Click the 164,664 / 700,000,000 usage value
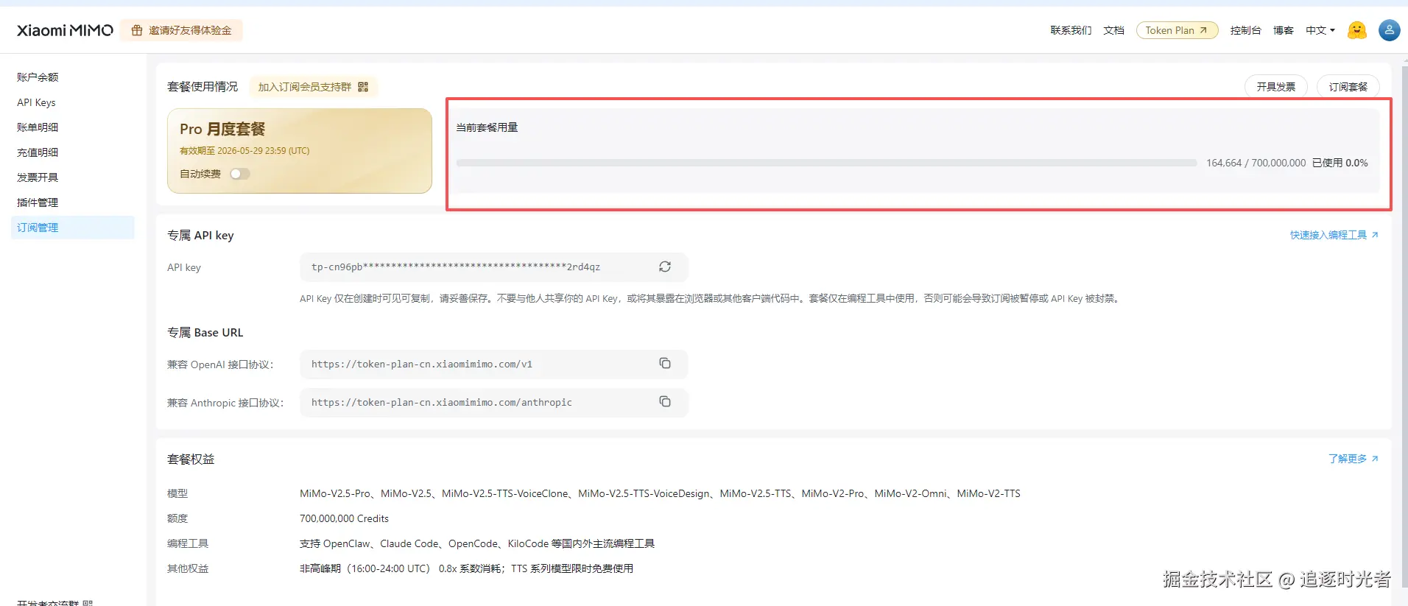This screenshot has width=1408, height=606. coord(1256,163)
